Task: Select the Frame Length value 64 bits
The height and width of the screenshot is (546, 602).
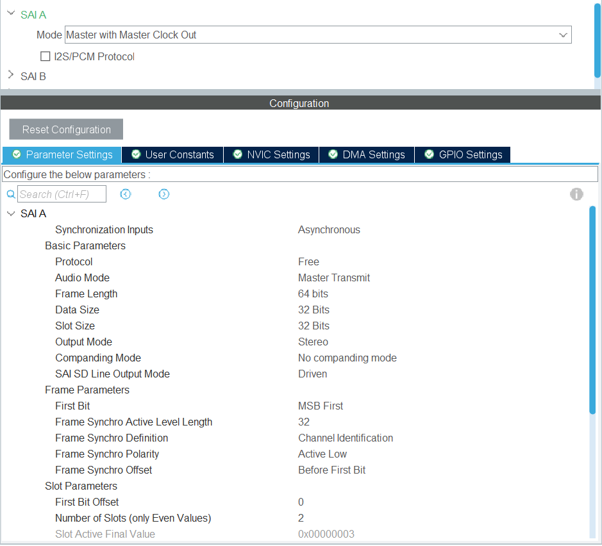Action: tap(313, 294)
